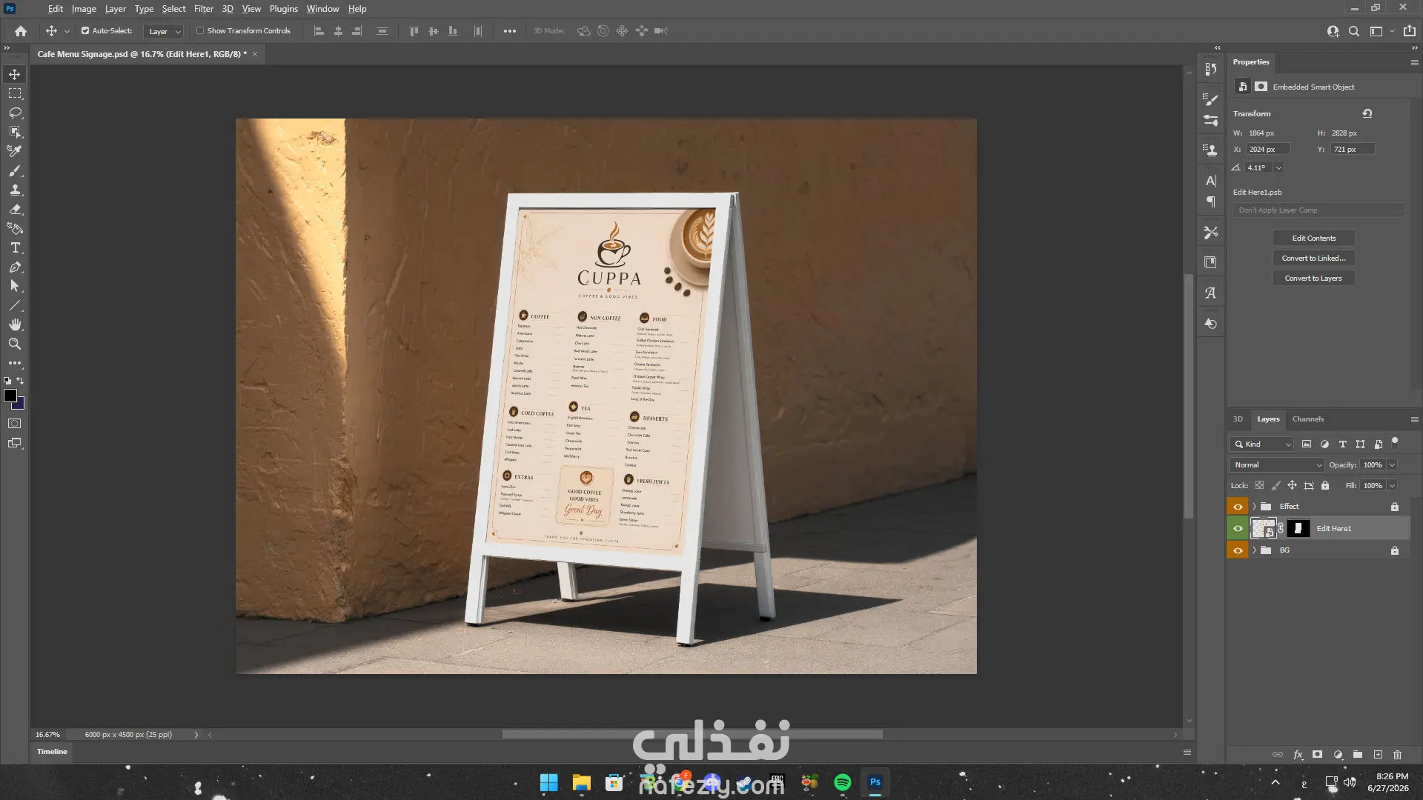Switch to the 3D panel tab
The height and width of the screenshot is (800, 1423).
[x=1238, y=419]
